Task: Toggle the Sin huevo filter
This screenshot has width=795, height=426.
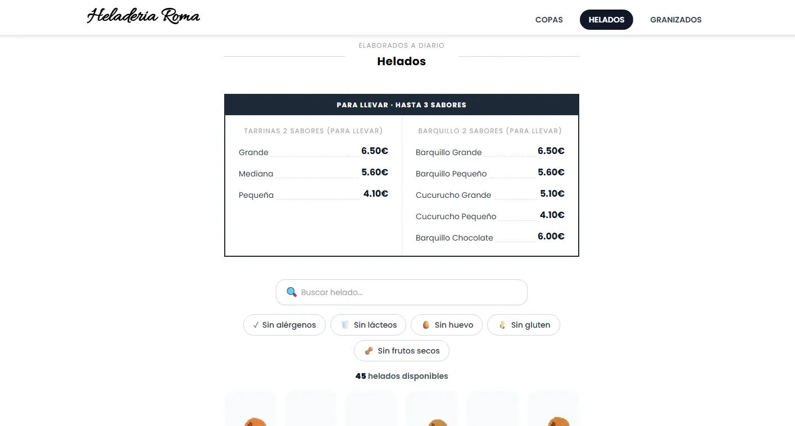Action: tap(447, 325)
